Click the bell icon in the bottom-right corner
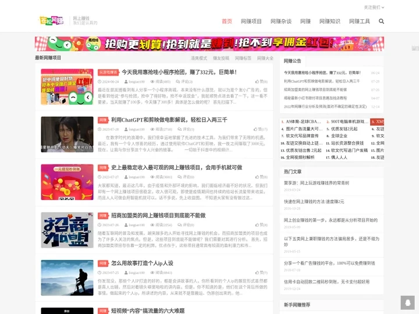The image size is (419, 314). [407, 302]
